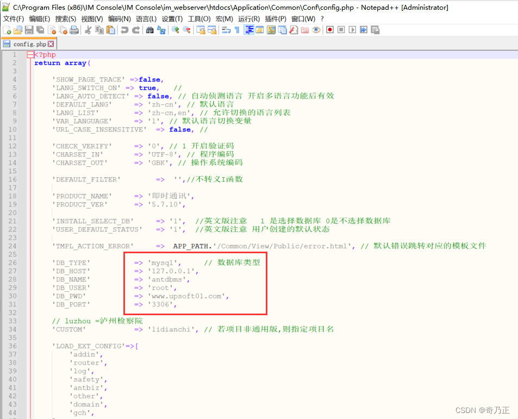Stop macro recording with the square icon
The width and height of the screenshot is (518, 419).
pyautogui.click(x=341, y=30)
